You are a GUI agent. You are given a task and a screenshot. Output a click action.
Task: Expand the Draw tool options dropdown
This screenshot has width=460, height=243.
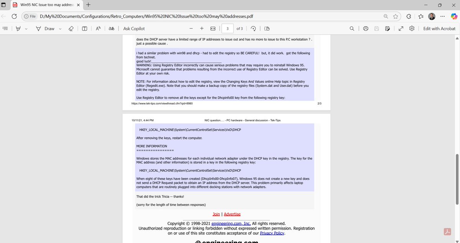pos(60,29)
